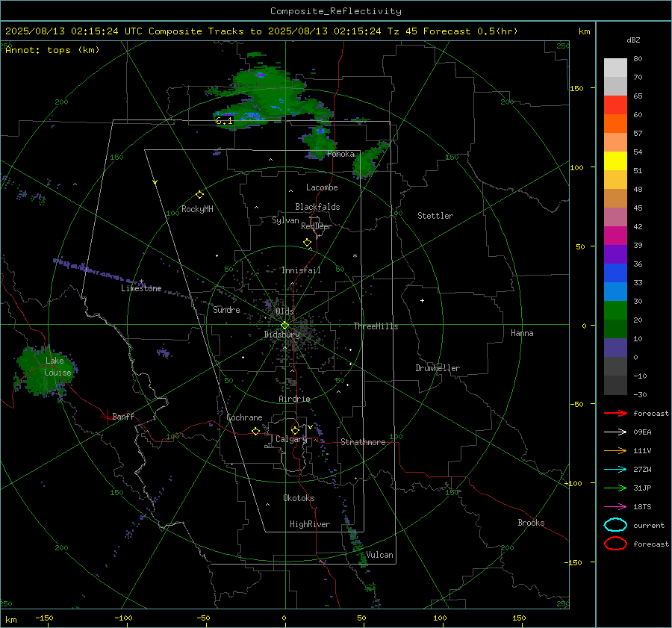Click the red forecast ellipse legend icon
672x628 pixels.
coord(615,544)
